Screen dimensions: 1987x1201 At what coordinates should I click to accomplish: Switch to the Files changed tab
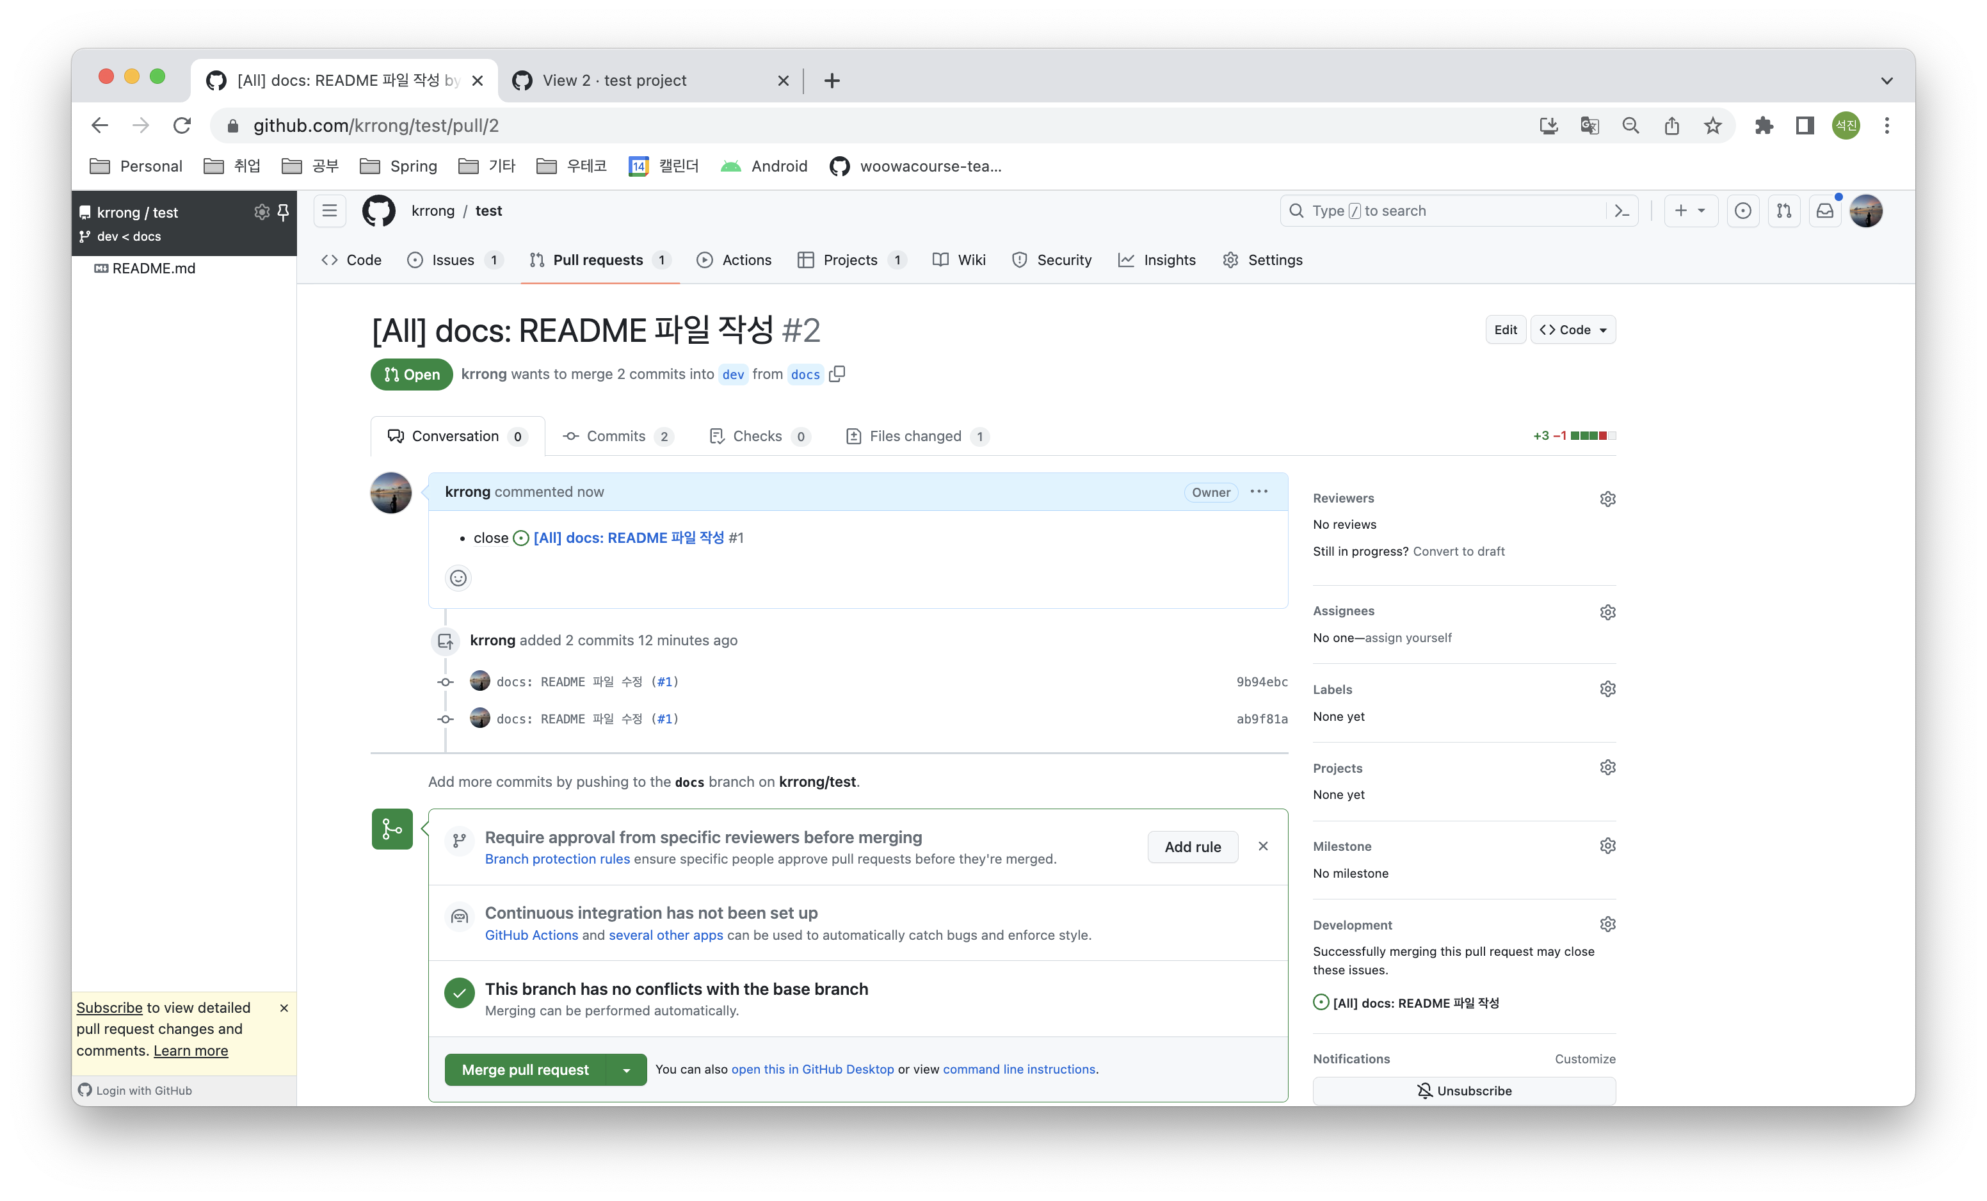click(x=917, y=437)
